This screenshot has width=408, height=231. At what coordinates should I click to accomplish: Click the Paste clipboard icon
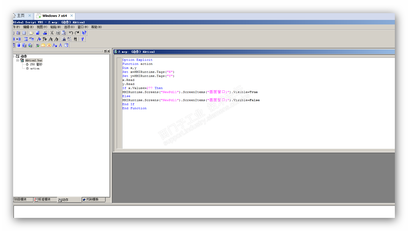click(64, 33)
